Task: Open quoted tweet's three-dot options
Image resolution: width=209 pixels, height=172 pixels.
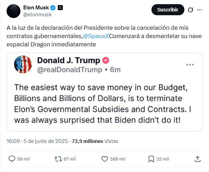Action: [190, 65]
